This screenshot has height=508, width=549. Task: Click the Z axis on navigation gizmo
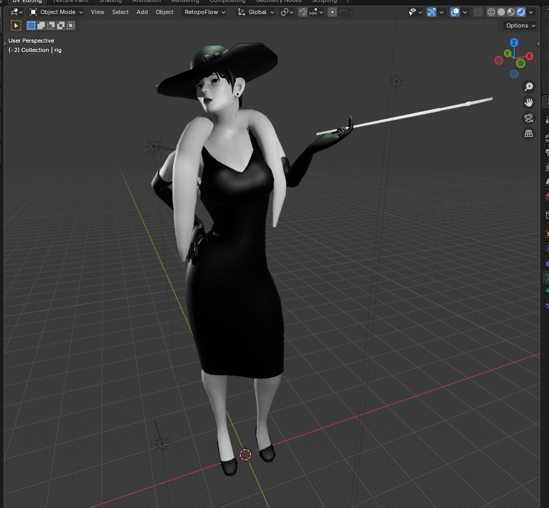(514, 43)
